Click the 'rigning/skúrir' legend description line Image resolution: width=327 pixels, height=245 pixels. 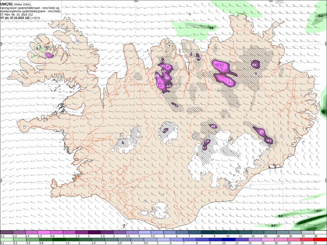30,8
